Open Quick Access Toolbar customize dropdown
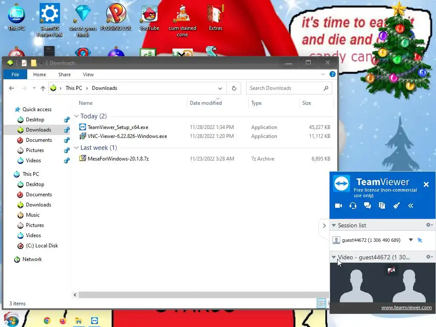 41,63
